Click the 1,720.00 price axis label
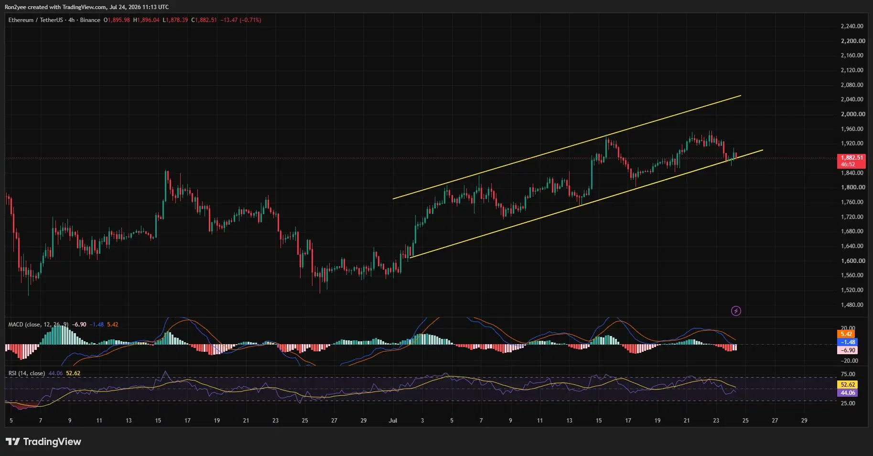This screenshot has width=873, height=456. click(x=852, y=217)
